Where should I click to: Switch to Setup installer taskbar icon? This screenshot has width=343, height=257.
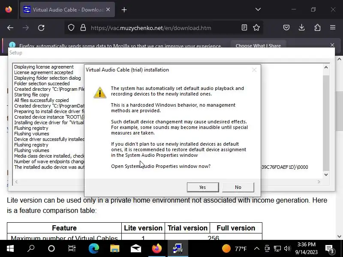(178, 248)
